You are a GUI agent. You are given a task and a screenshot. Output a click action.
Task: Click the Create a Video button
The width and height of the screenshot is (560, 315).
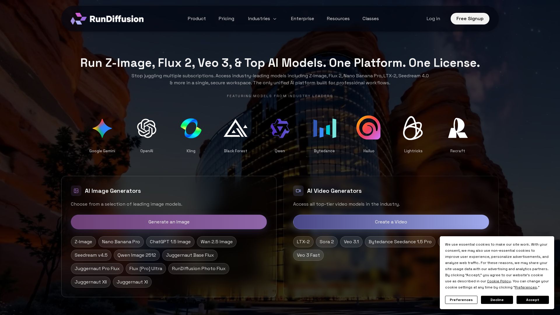[391, 222]
